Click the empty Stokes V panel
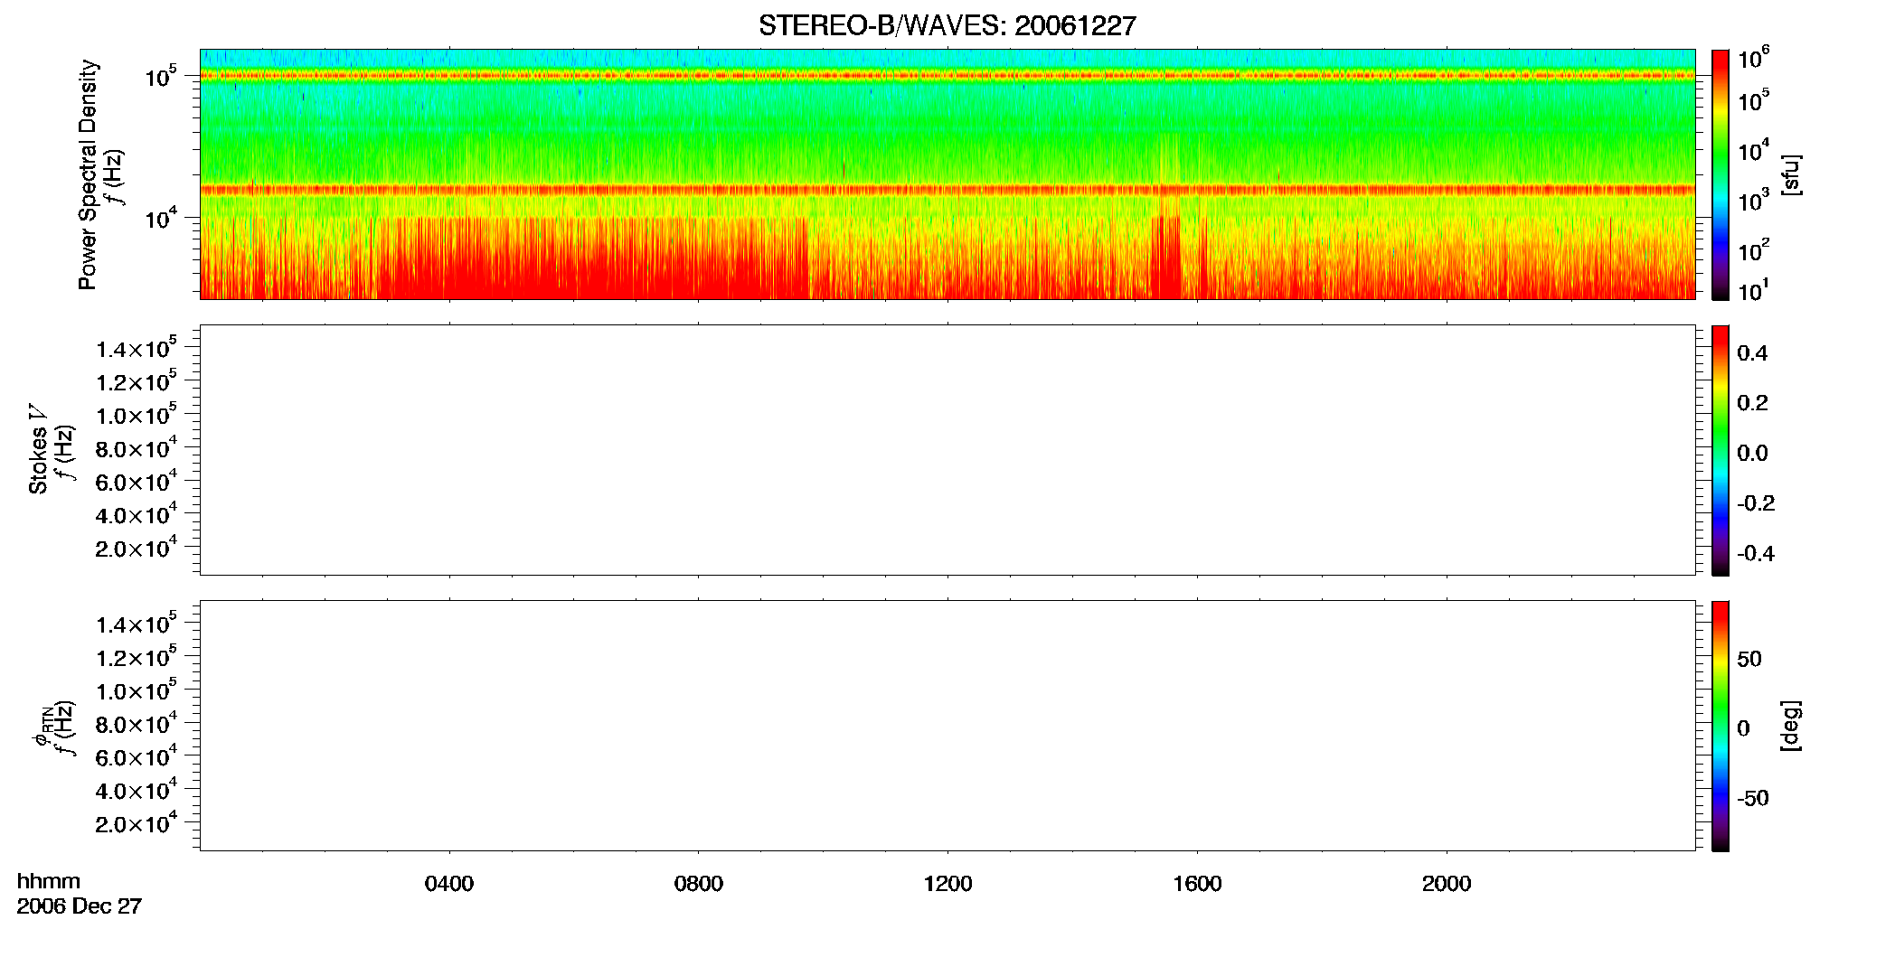Viewport: 1895px width, 976px height. (947, 450)
